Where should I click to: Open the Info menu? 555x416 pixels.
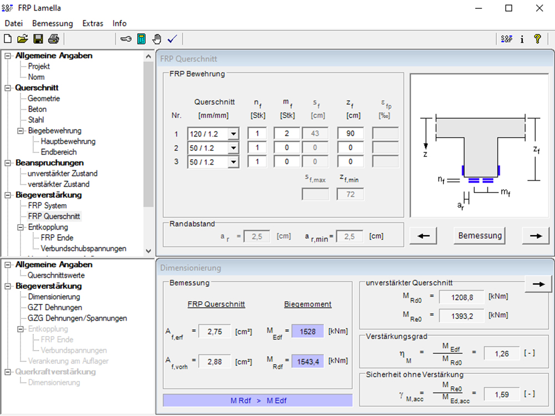[119, 23]
